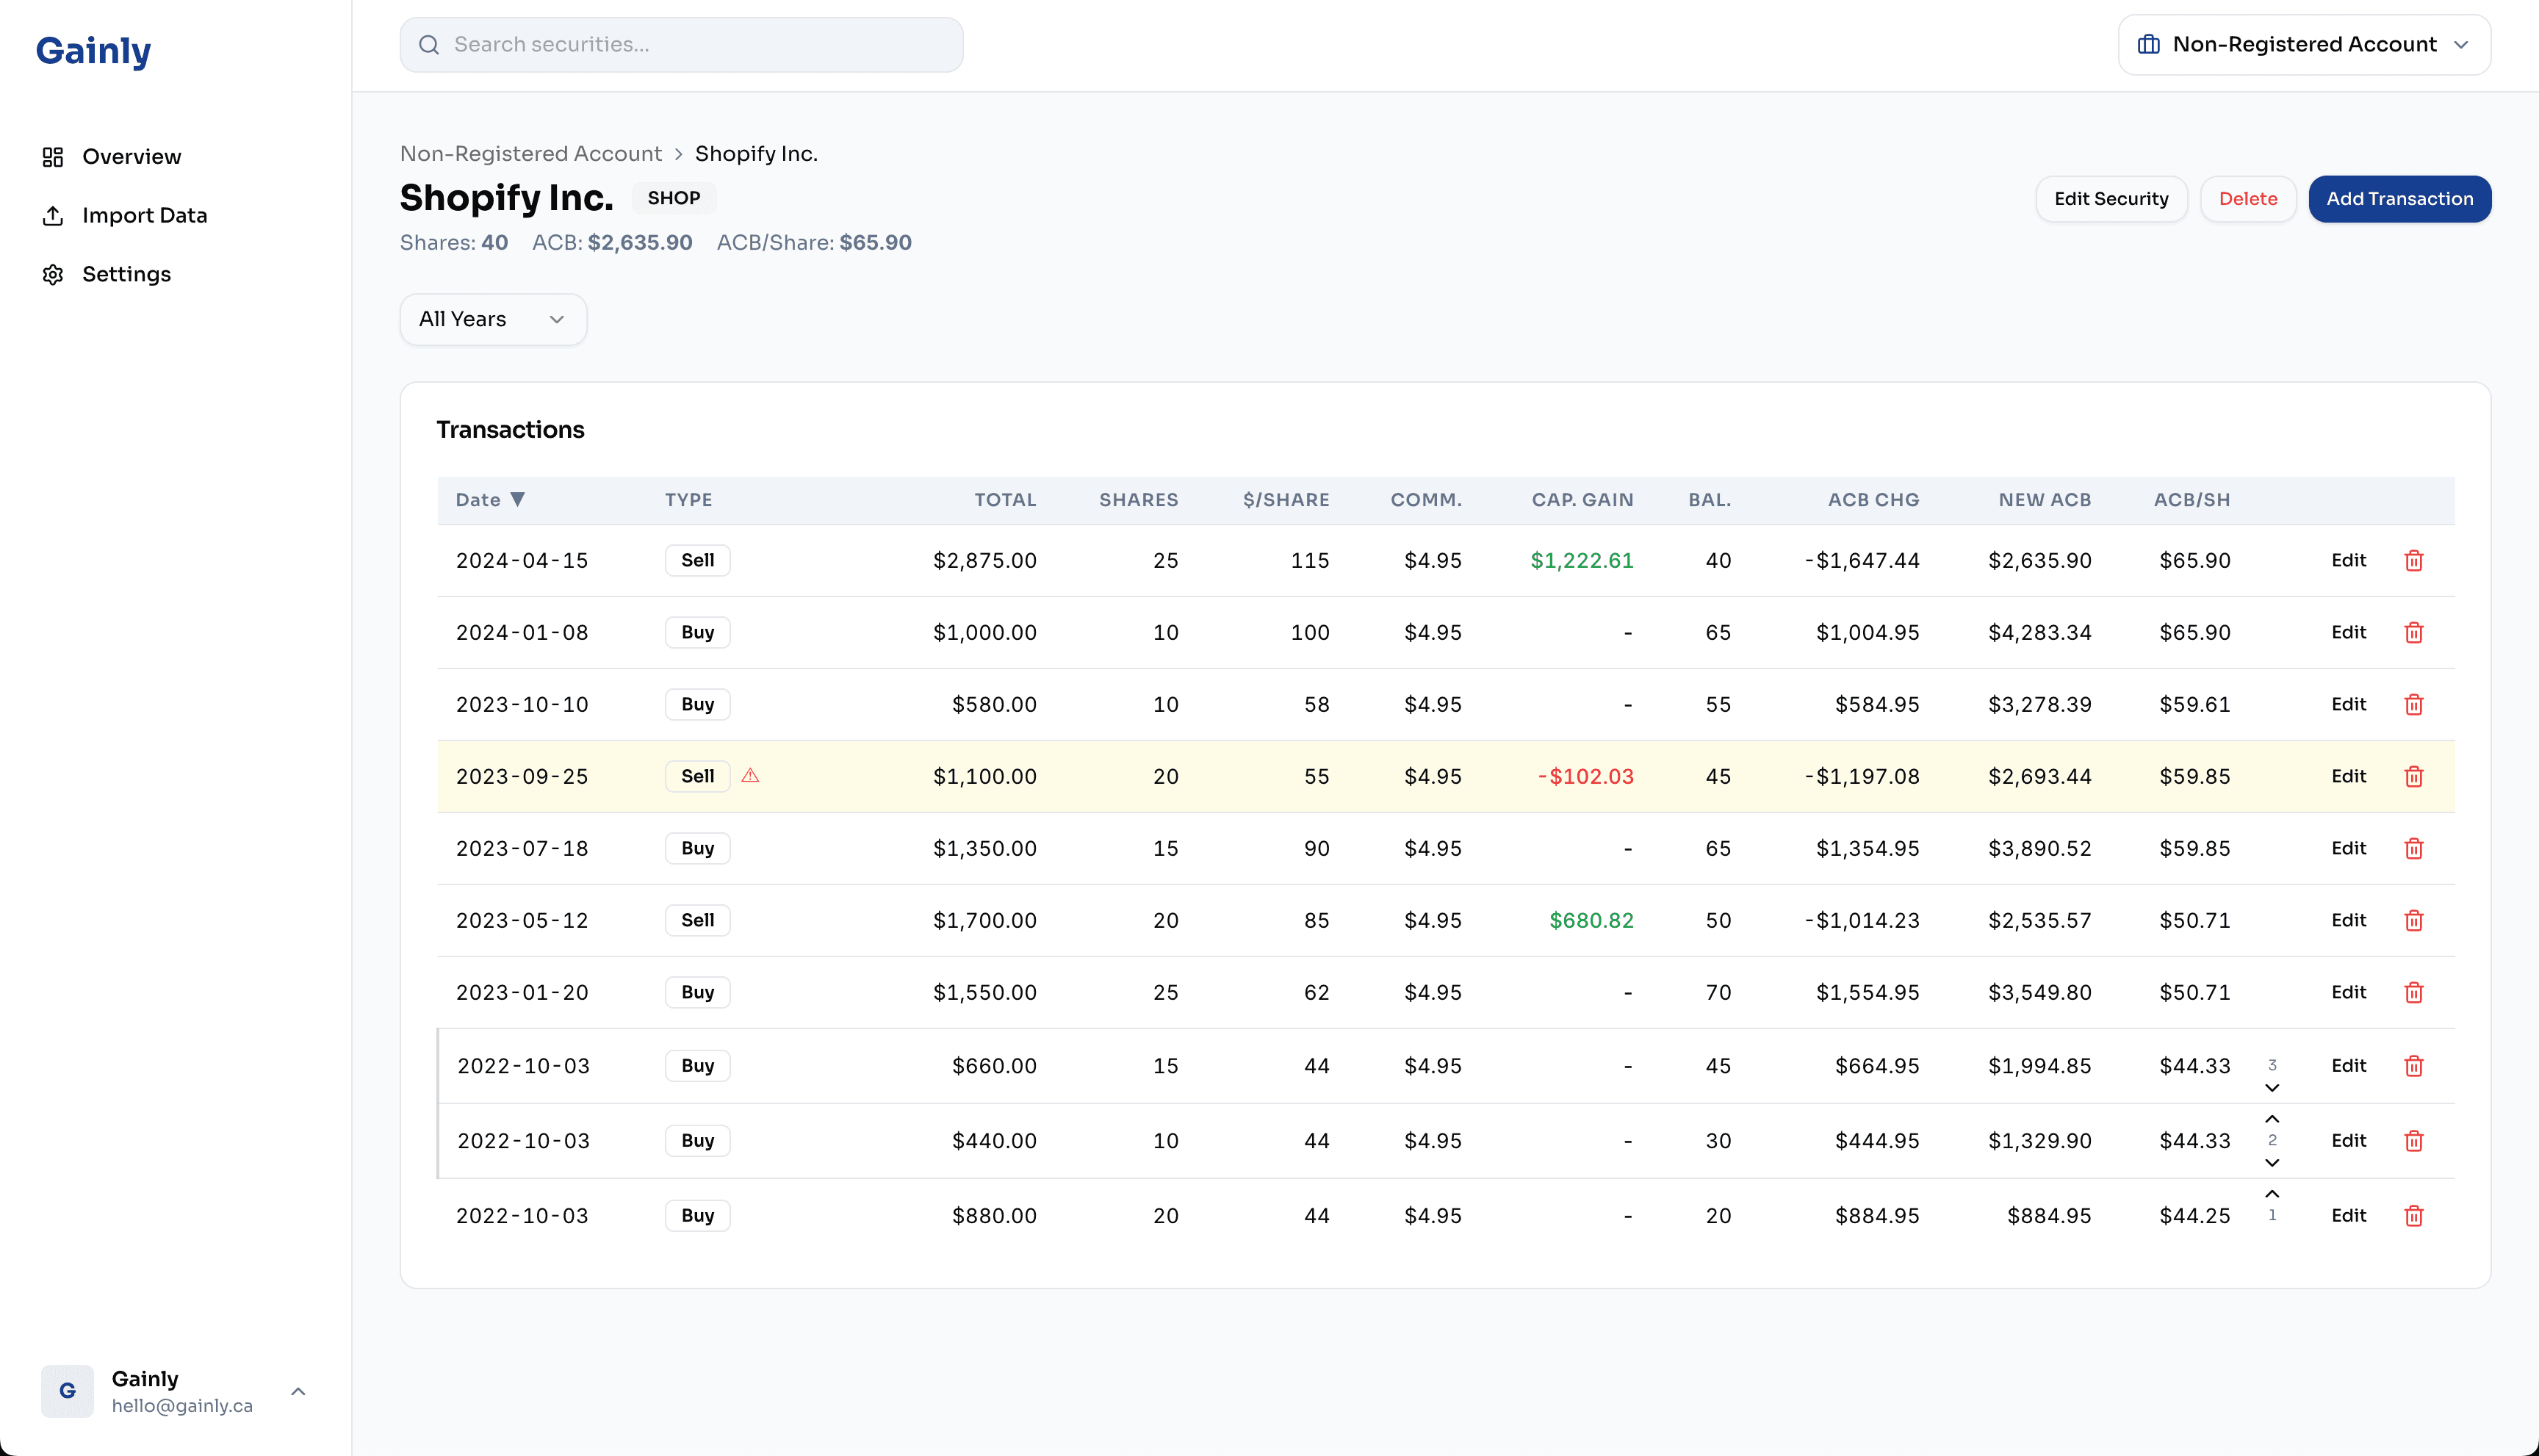Click the Settings gear icon
The image size is (2539, 1456).
(x=53, y=274)
